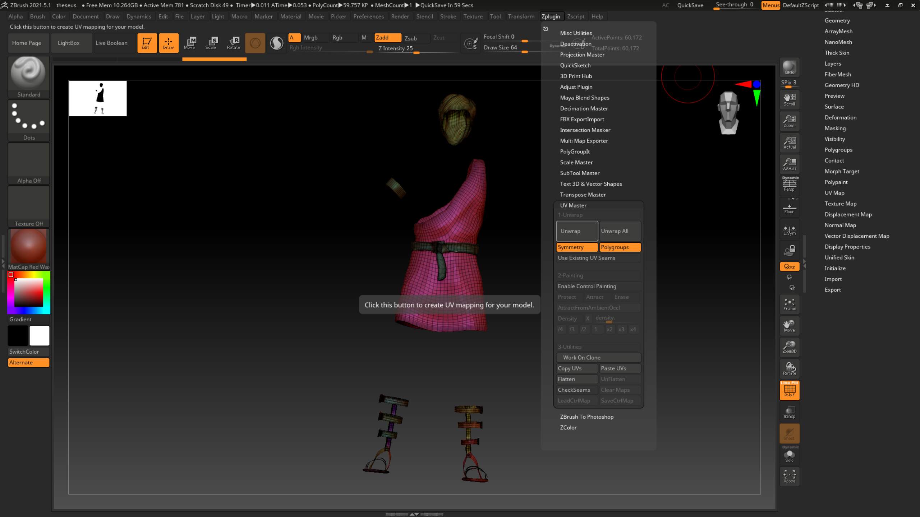Click the Scroll canvas icon
Screen dimensions: 920x517
click(790, 99)
